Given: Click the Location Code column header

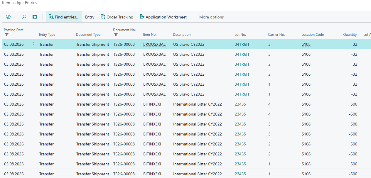Looking at the screenshot, I should [x=313, y=35].
